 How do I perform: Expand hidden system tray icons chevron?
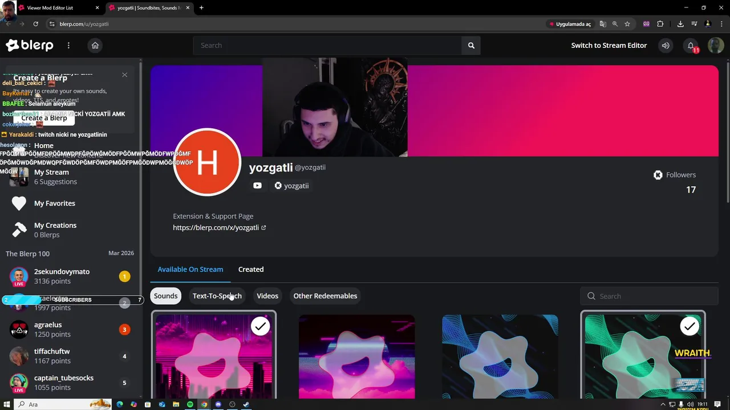(663, 404)
